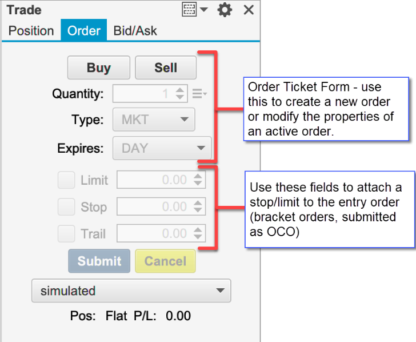Enable the Trail checkbox
Image resolution: width=416 pixels, height=342 pixels.
coord(66,233)
